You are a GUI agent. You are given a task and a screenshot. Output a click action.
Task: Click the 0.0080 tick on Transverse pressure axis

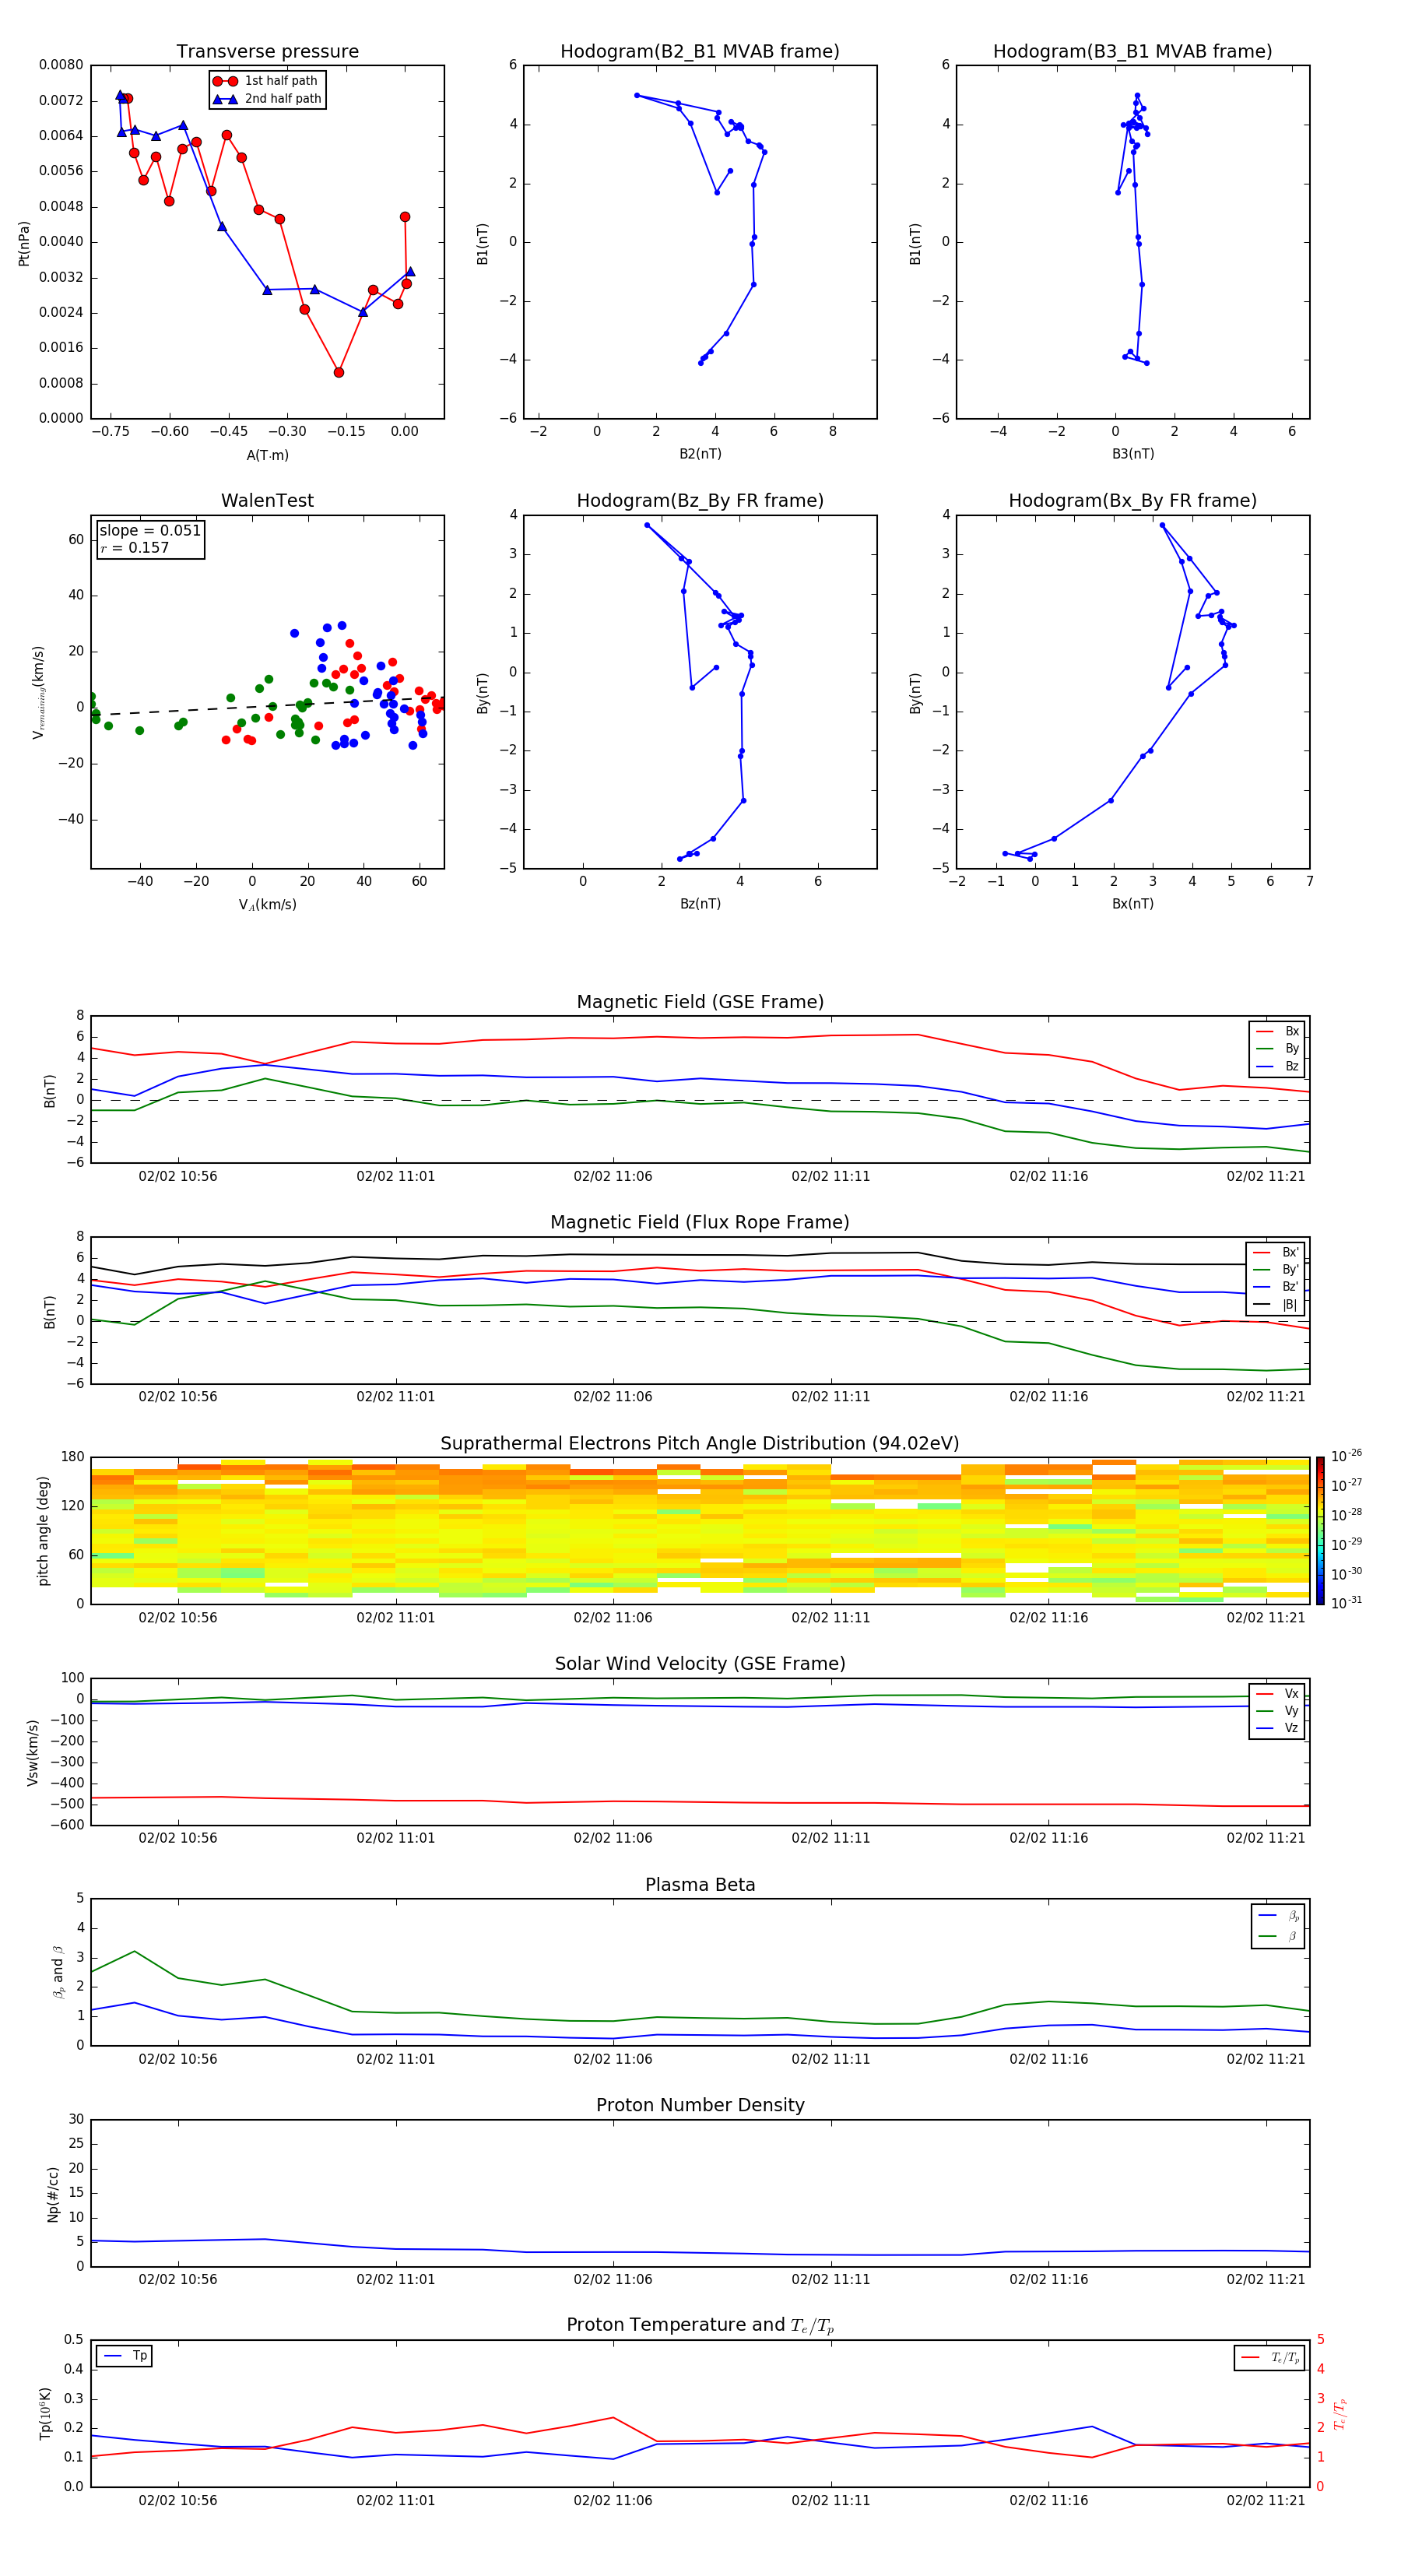61,65
